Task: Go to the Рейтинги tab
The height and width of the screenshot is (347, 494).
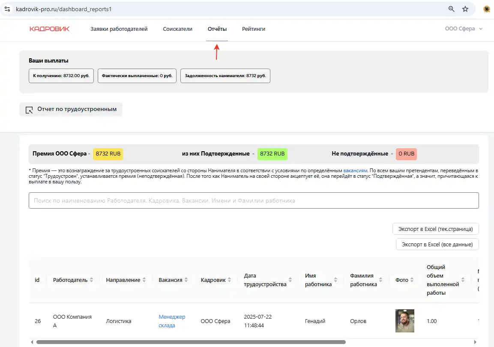Action: (253, 29)
